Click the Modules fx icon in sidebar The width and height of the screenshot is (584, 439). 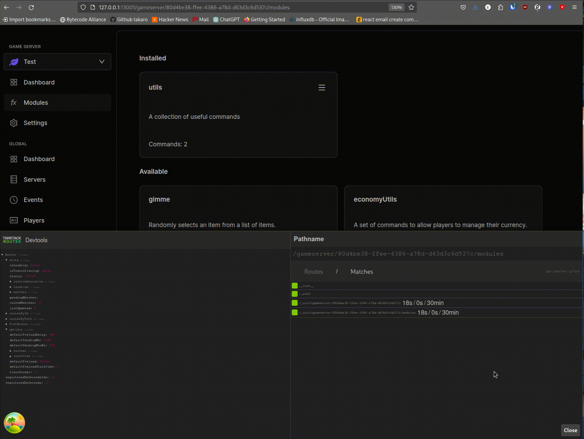[14, 102]
